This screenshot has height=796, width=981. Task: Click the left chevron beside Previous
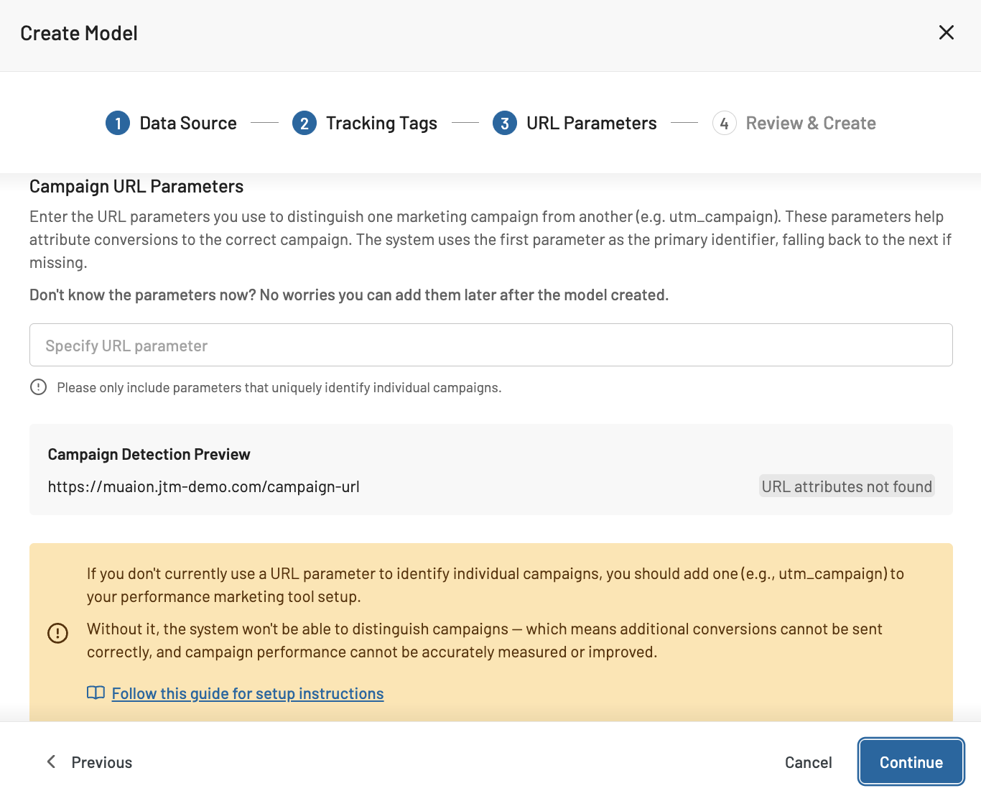pyautogui.click(x=51, y=762)
